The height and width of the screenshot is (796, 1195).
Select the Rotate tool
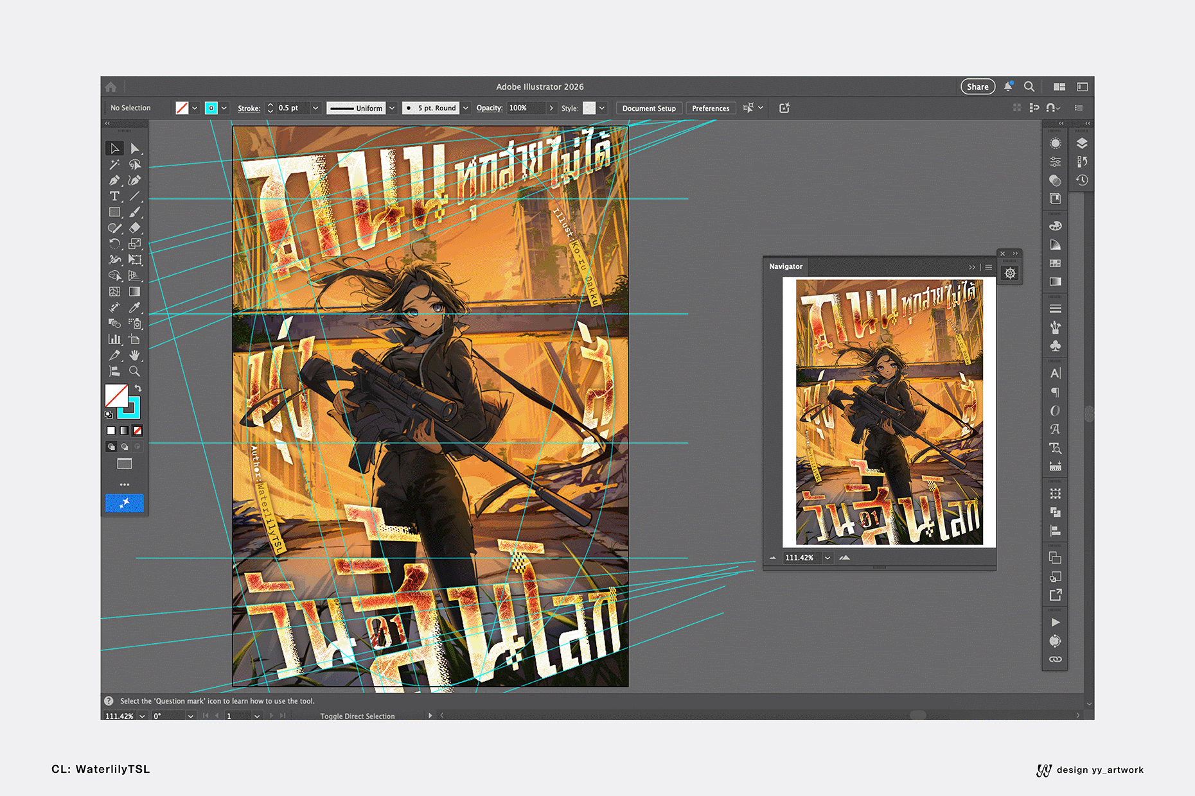114,244
